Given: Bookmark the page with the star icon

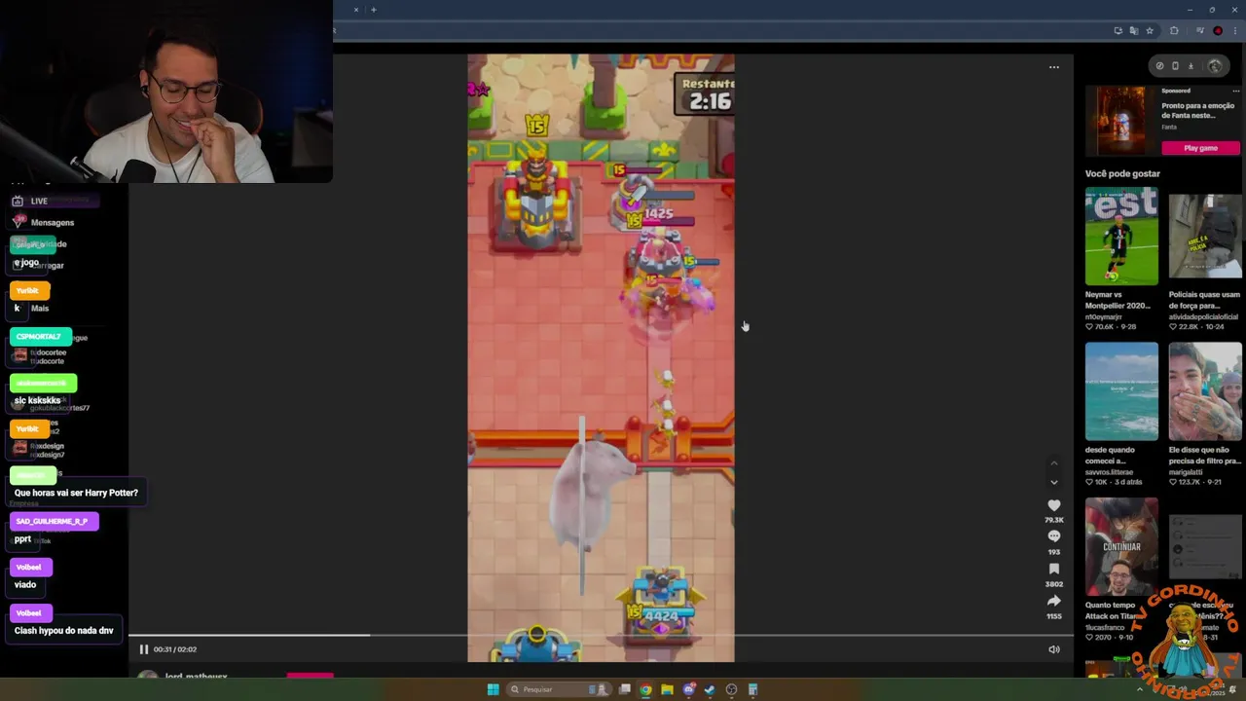Looking at the screenshot, I should tap(1149, 31).
